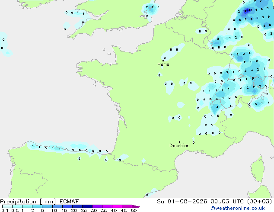Click the '35' legend scale value
This screenshot has width=274, height=212.
click(104, 210)
